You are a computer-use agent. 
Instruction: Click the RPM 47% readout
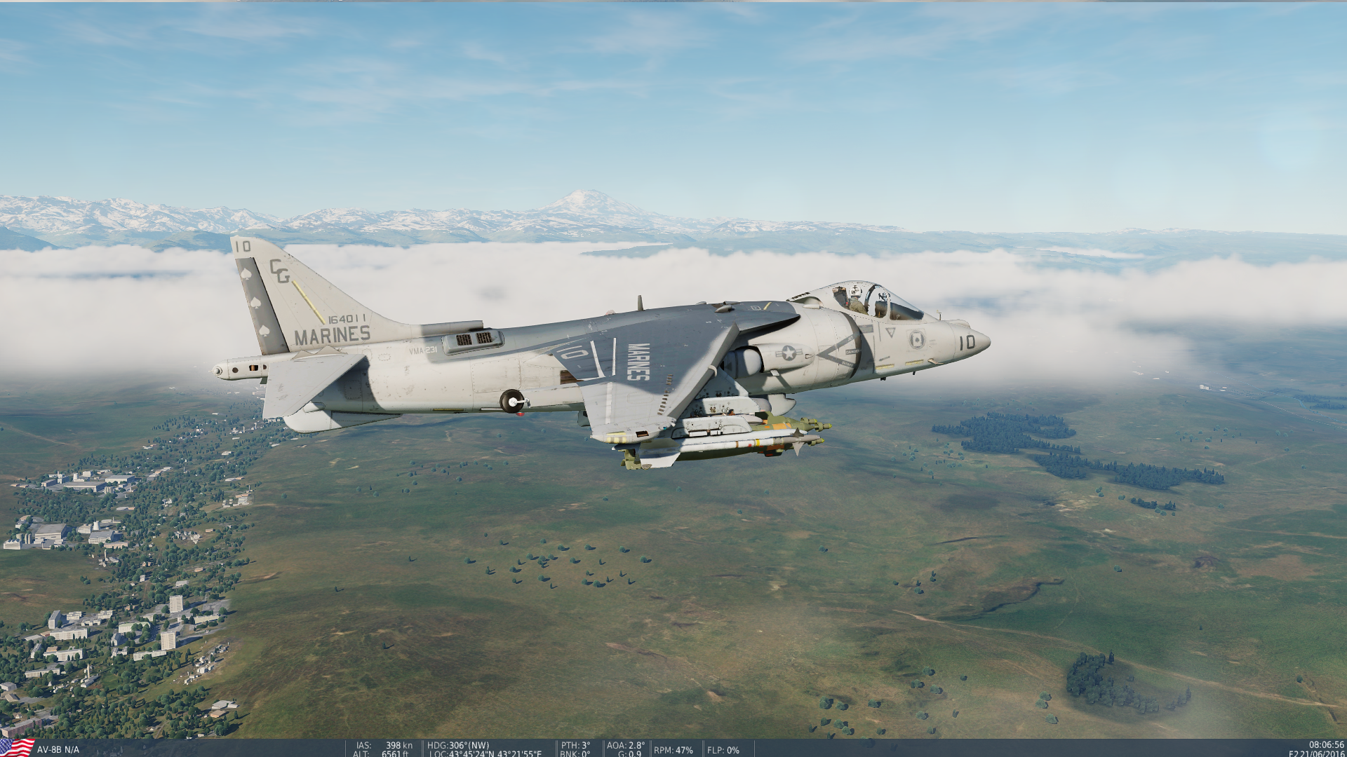673,750
